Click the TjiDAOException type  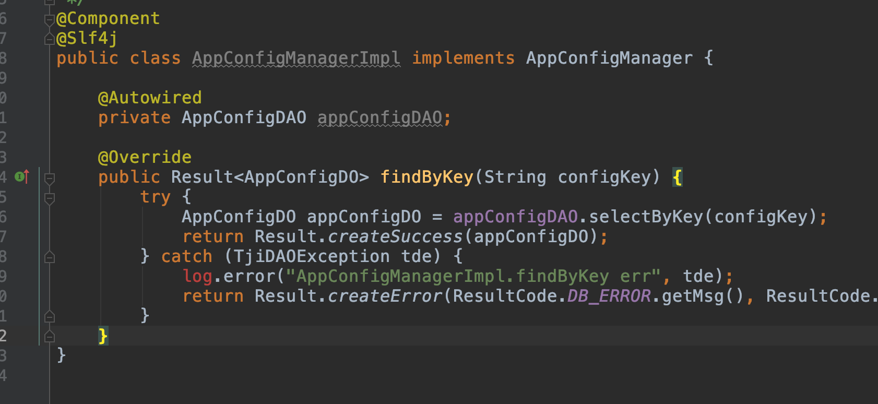click(x=312, y=256)
